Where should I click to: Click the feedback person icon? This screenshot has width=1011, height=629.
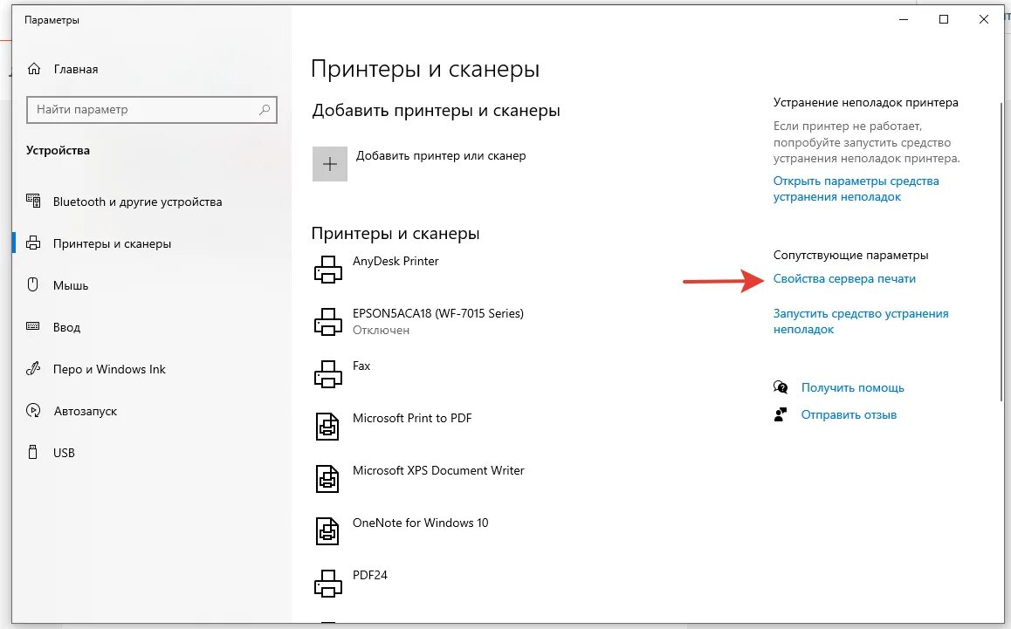[781, 414]
